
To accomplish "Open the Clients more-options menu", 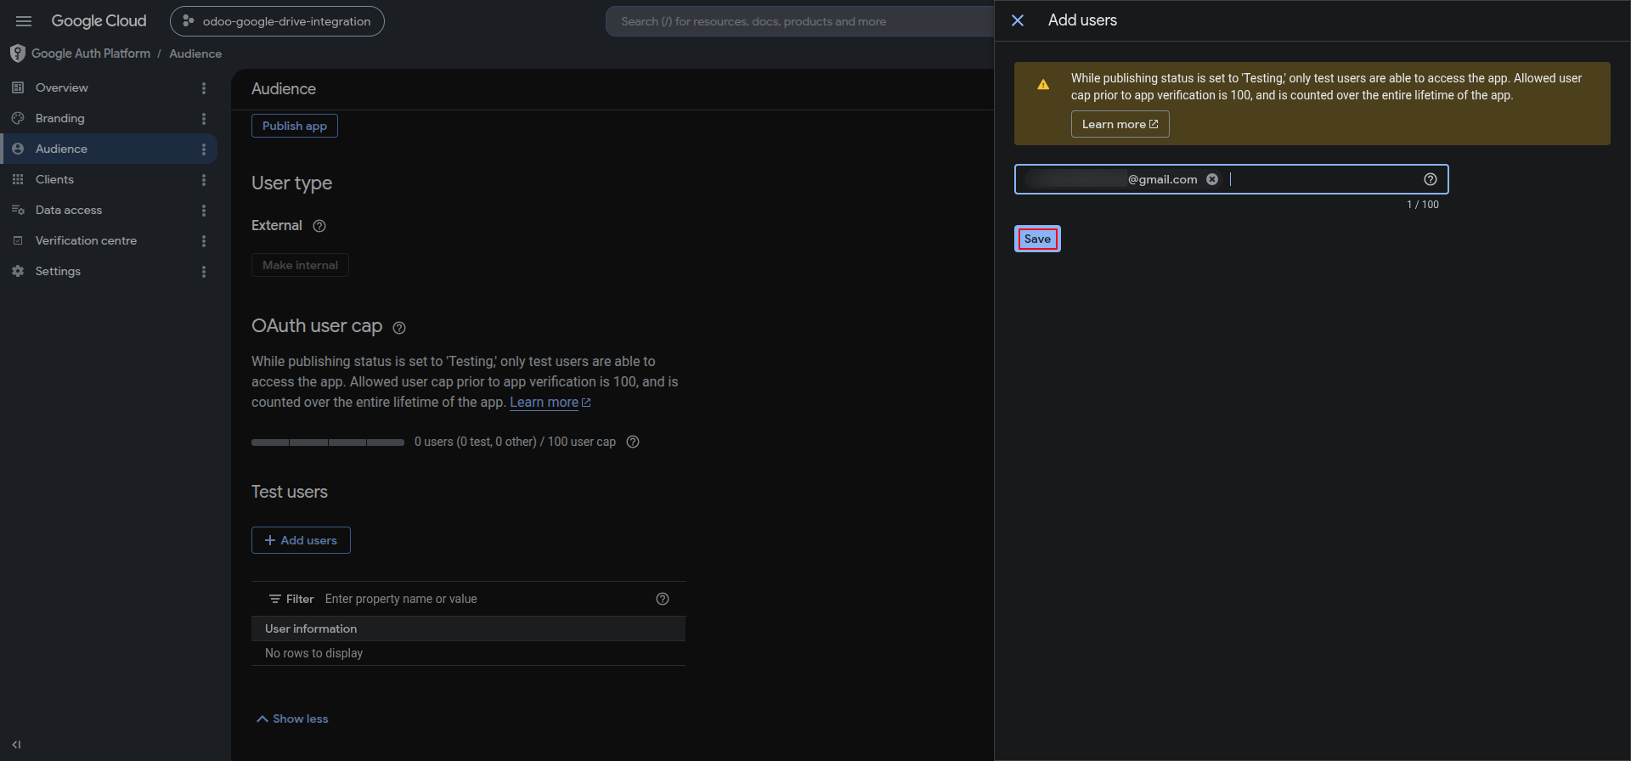I will pos(204,180).
